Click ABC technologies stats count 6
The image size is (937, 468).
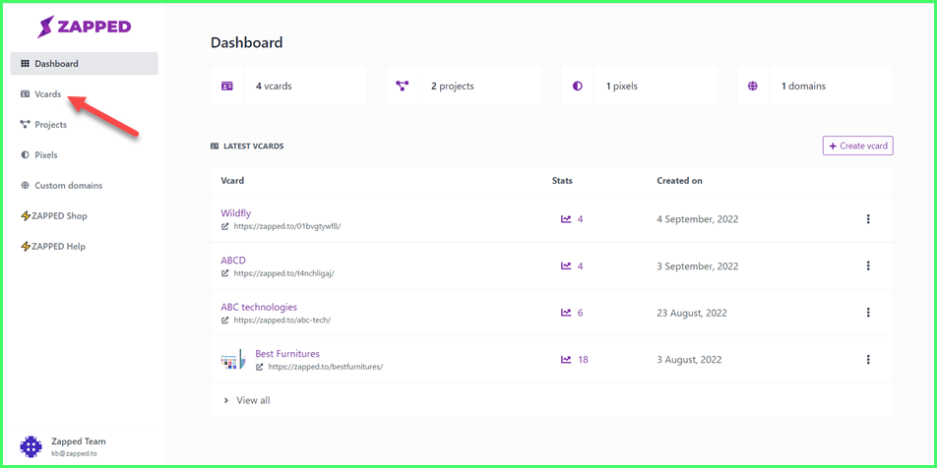[581, 313]
